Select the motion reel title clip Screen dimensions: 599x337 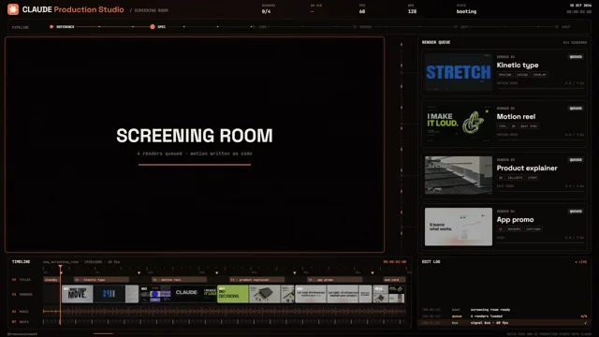(179, 280)
